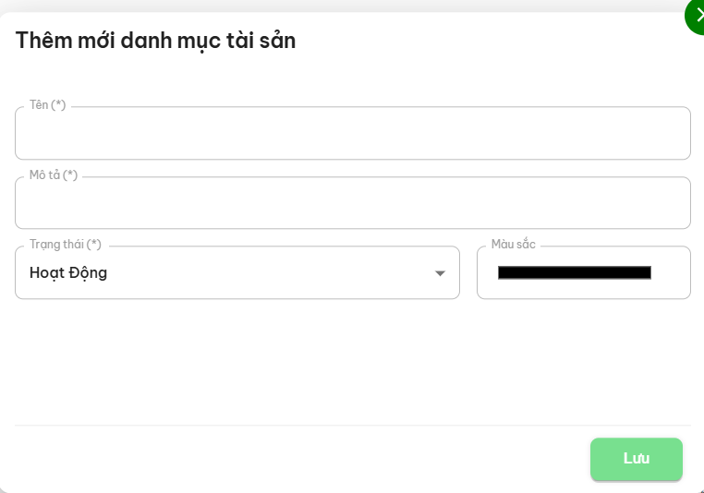Viewport: 704px width, 493px height.
Task: Click the divider line above Lưu
Action: coord(352,426)
